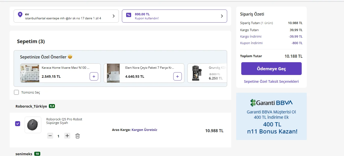Open Roborock Q5 Pro Robot Süpürge title
Viewport: 344px width, 156px height.
pyautogui.click(x=64, y=121)
